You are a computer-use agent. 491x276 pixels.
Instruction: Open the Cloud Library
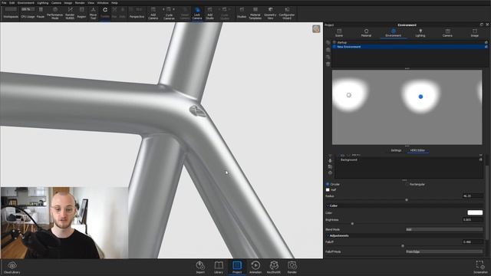click(x=12, y=268)
